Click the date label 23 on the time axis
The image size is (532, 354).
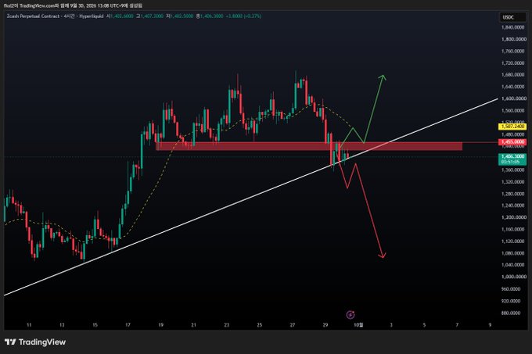[x=227, y=325]
